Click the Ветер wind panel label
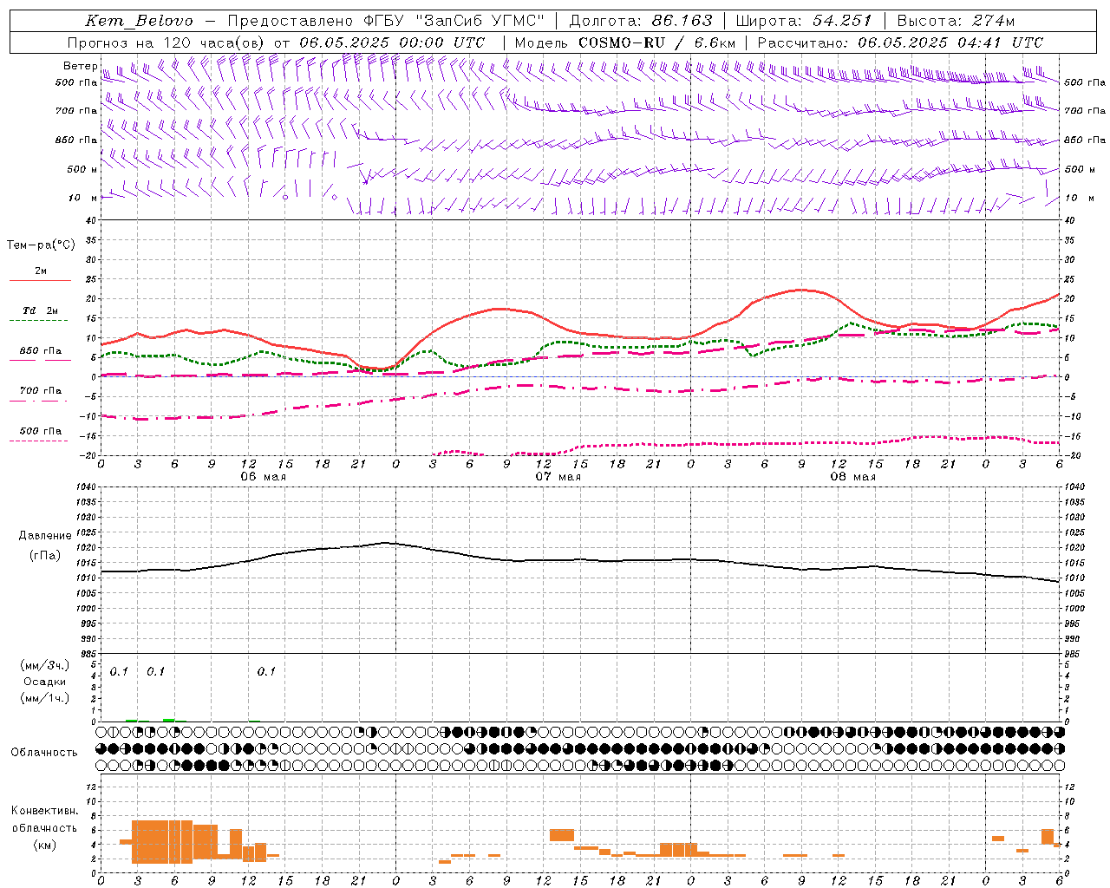 click(x=80, y=66)
